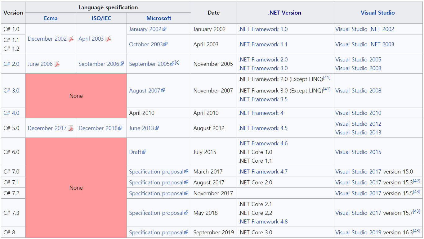The height and width of the screenshot is (239, 424).
Task: Open the .NET Framework 1.0 link
Action: tap(263, 29)
